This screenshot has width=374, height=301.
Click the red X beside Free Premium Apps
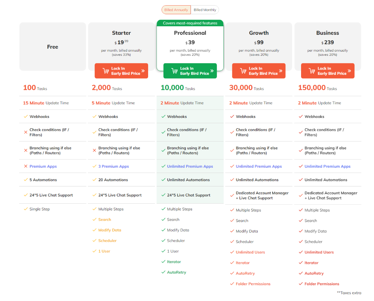pyautogui.click(x=25, y=167)
